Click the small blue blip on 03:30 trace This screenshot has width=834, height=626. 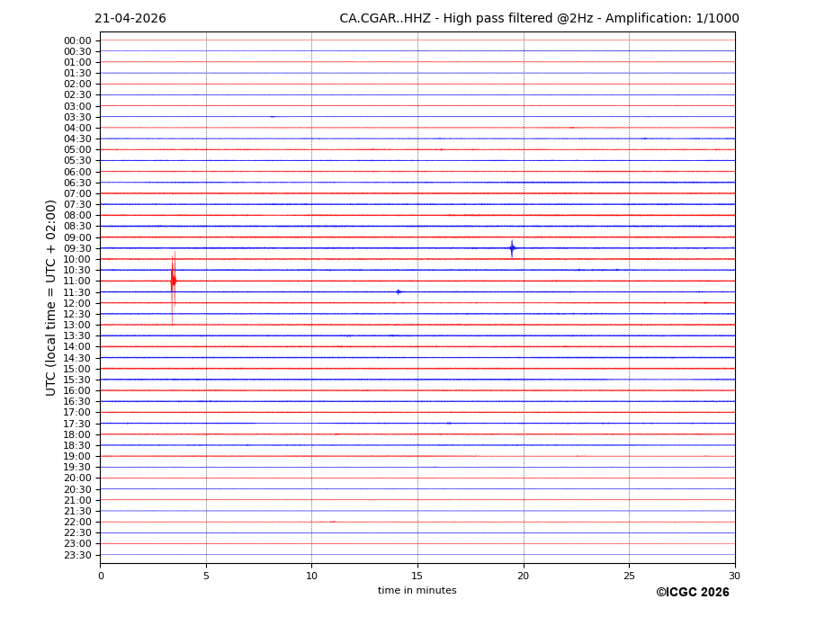coord(273,117)
